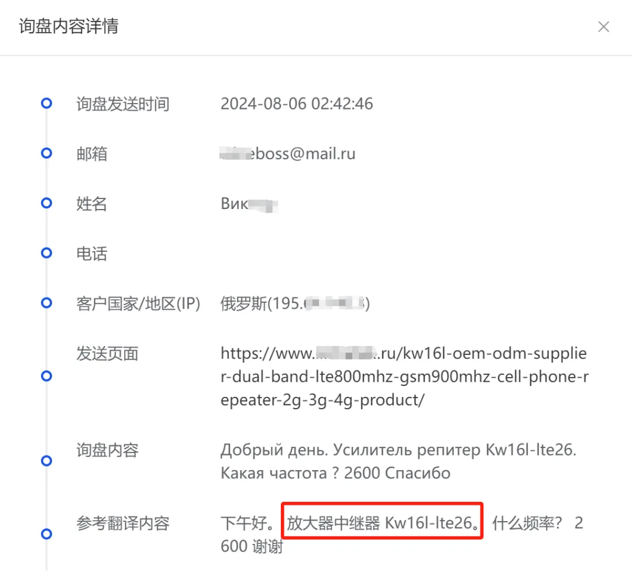Click the timeline dot beside 询盘内容
The width and height of the screenshot is (632, 585).
tap(47, 461)
